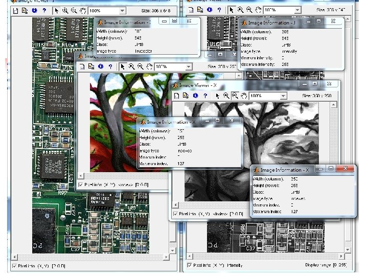The image size is (368, 276).
Task: Click image information icon in color trees painting viewer
Action: [101, 66]
